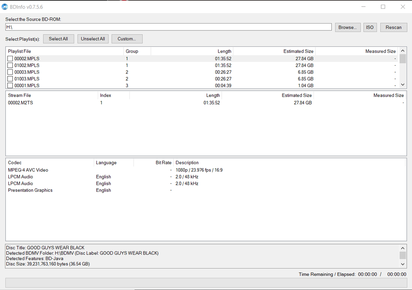Click the Codec column header
The image size is (412, 290).
pos(50,163)
